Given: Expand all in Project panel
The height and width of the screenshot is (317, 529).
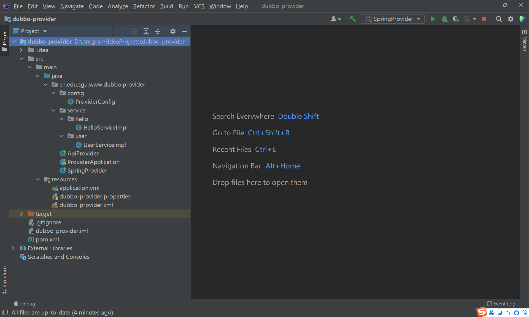Looking at the screenshot, I should pyautogui.click(x=146, y=31).
